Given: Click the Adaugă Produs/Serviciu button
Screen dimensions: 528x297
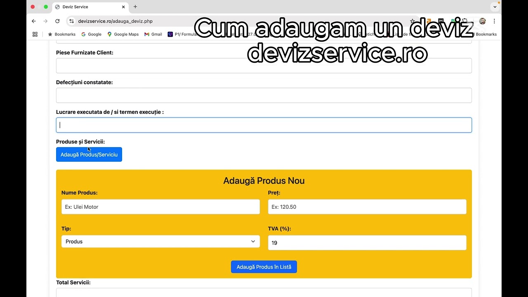Looking at the screenshot, I should (x=89, y=155).
